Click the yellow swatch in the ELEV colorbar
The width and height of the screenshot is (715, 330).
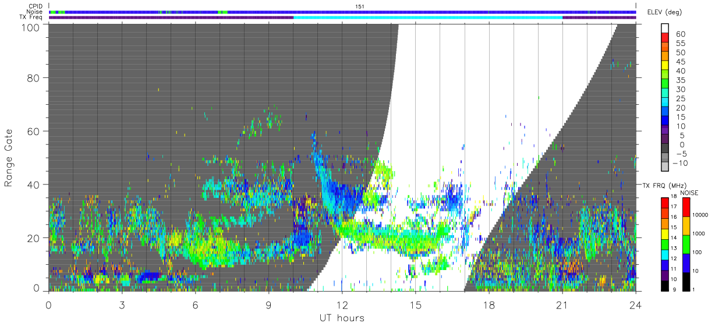(665, 65)
